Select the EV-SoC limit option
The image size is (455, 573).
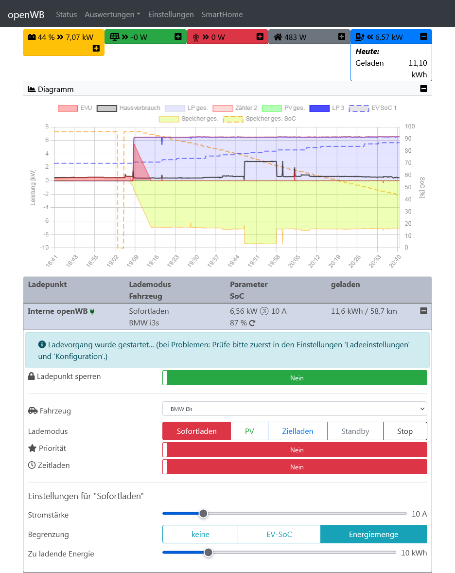click(x=279, y=534)
